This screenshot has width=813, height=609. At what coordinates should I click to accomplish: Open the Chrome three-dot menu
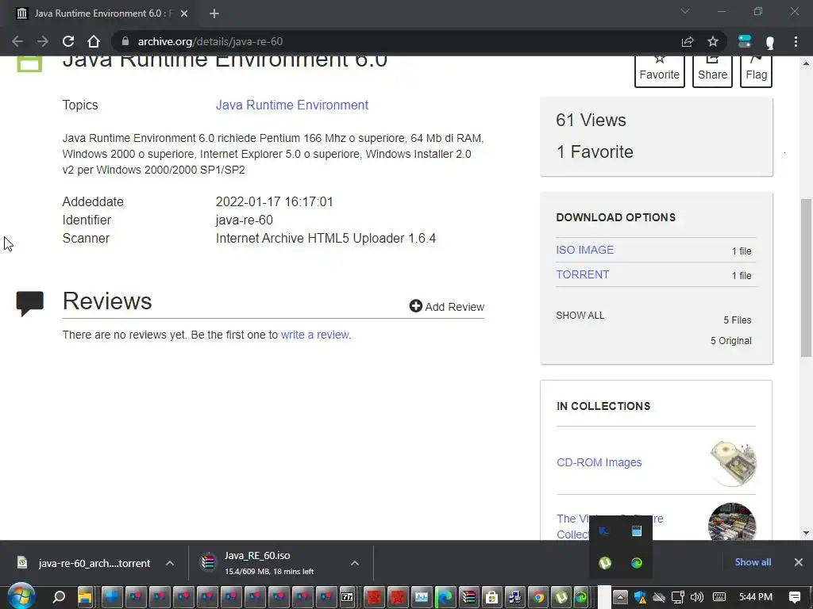796,41
